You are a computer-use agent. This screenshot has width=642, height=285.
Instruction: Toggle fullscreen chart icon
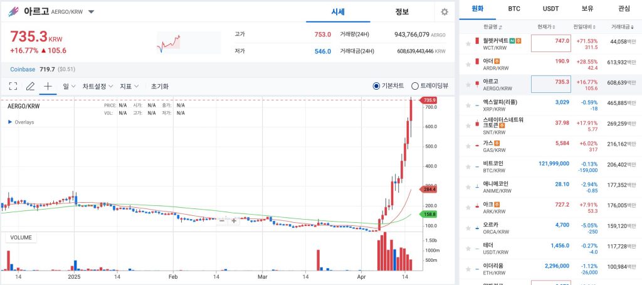13,86
